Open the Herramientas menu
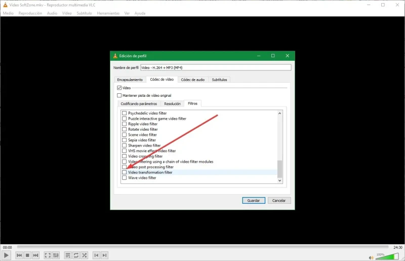Image resolution: width=405 pixels, height=261 pixels. (x=108, y=13)
